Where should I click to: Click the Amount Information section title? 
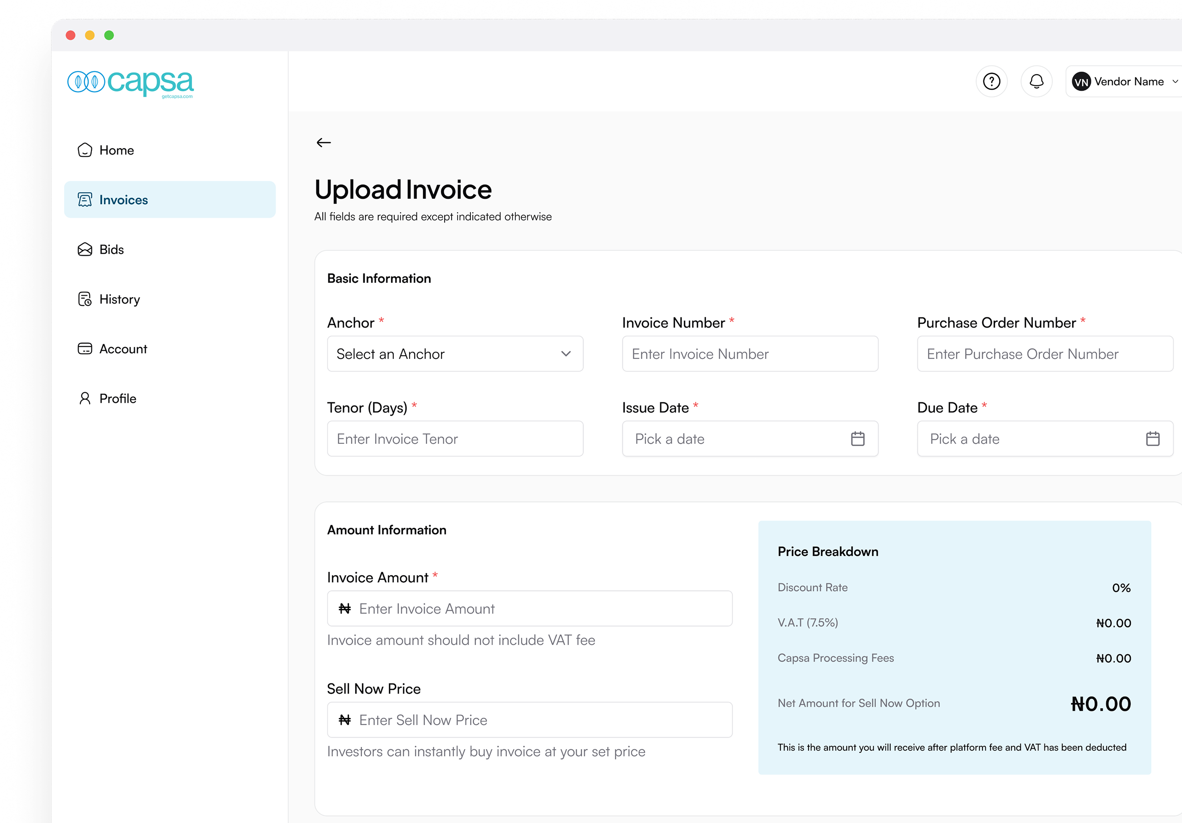(x=386, y=530)
